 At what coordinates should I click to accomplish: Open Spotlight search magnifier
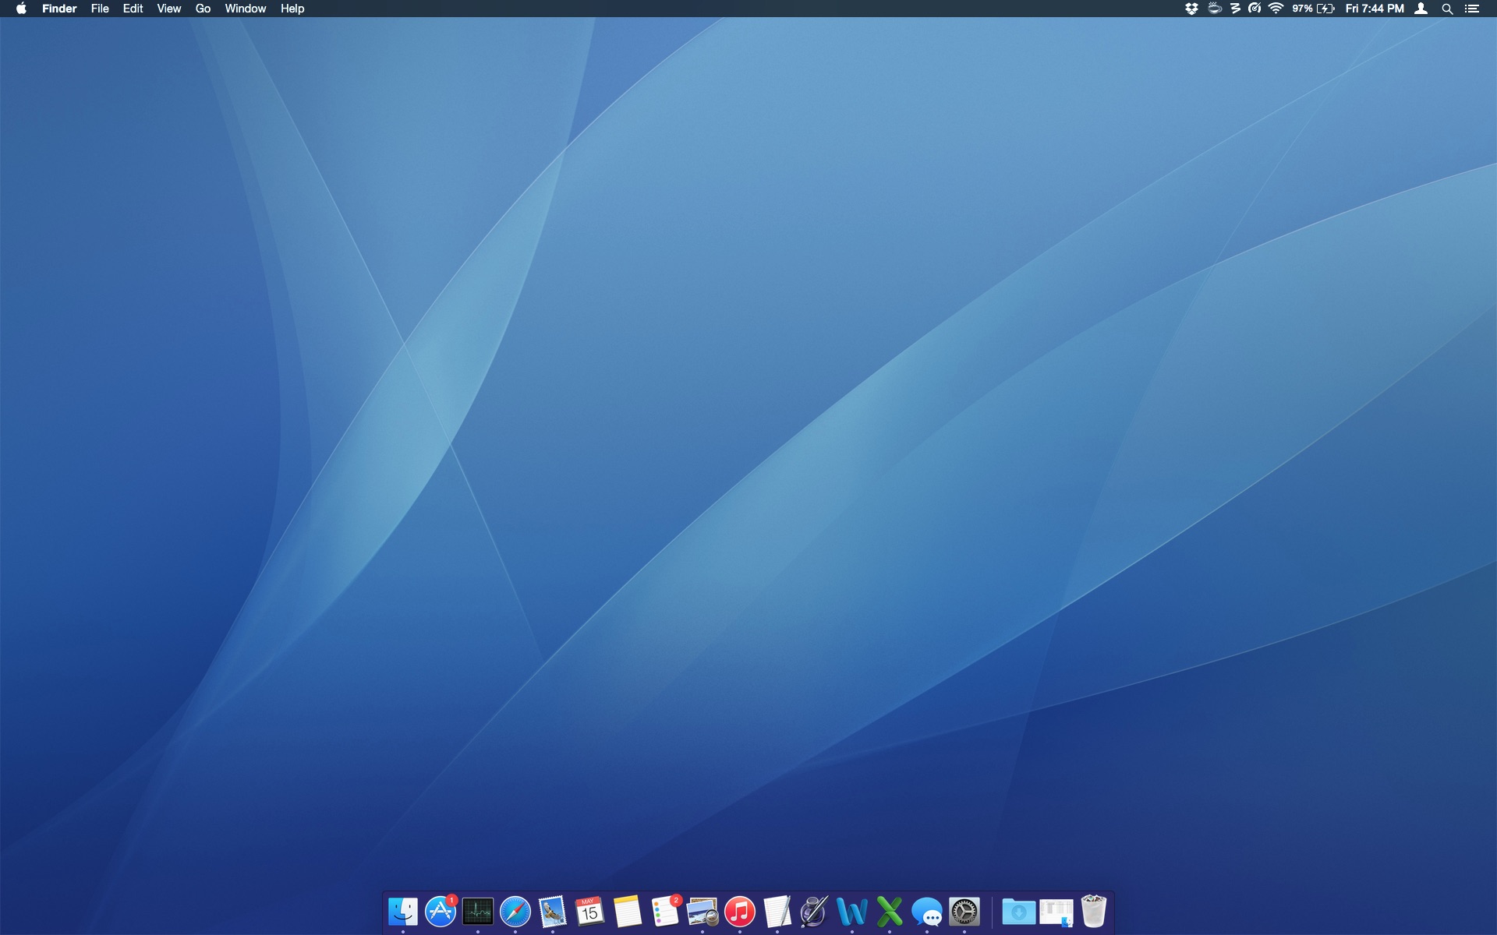coord(1447,9)
